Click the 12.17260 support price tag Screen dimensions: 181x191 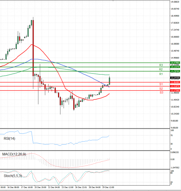tap(175, 90)
